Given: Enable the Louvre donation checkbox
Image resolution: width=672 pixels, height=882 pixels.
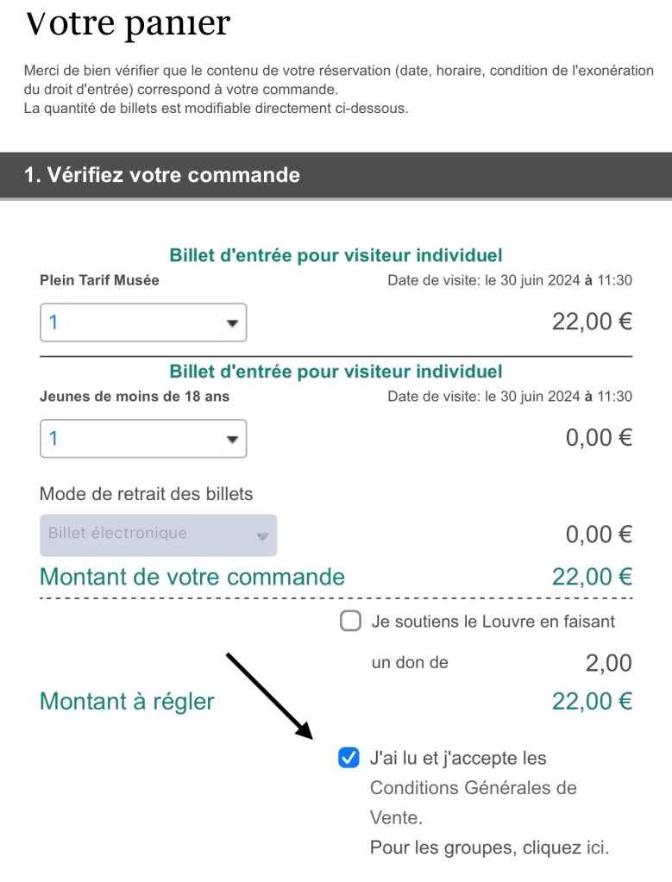Looking at the screenshot, I should pyautogui.click(x=350, y=622).
